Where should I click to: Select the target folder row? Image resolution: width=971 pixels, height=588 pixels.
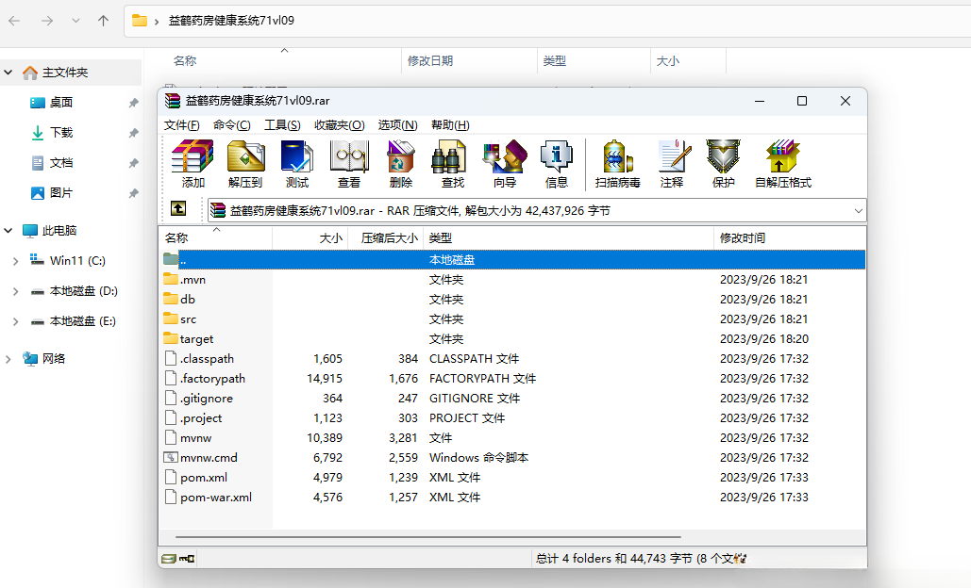click(512, 339)
